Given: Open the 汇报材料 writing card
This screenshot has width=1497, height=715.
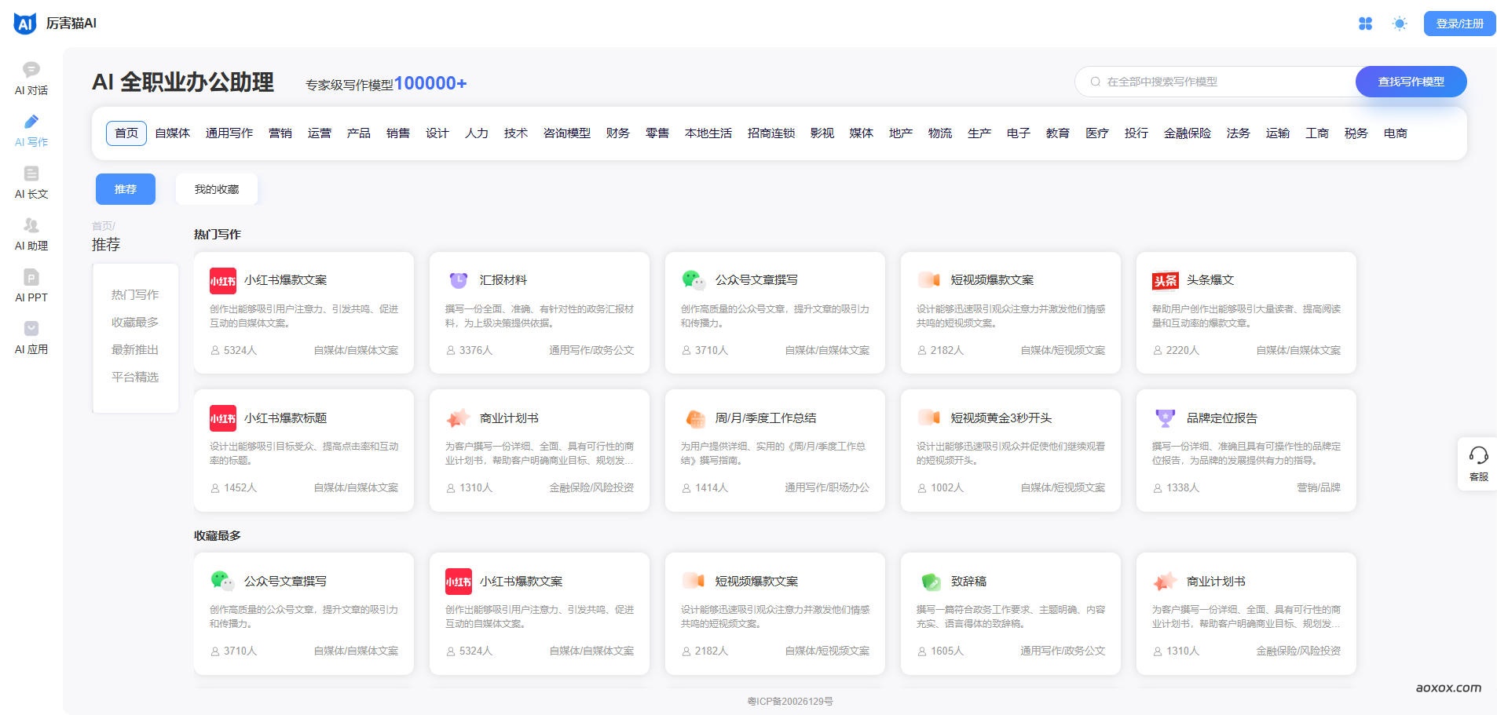Looking at the screenshot, I should [539, 312].
